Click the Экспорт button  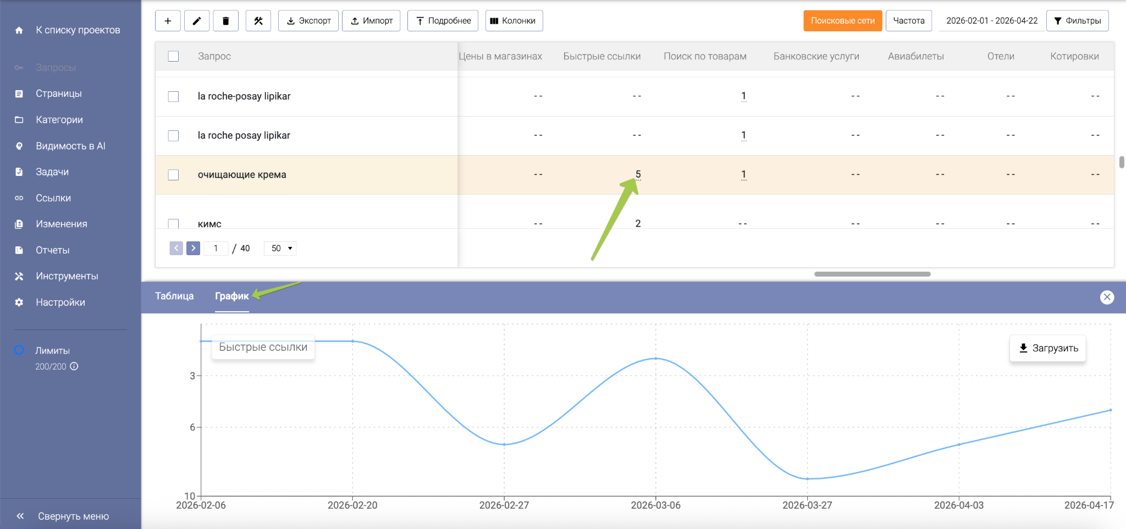click(x=308, y=21)
